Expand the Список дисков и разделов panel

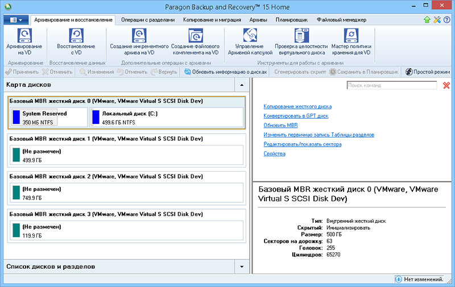(x=241, y=267)
